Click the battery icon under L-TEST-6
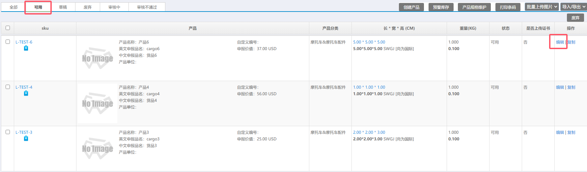Image resolution: width=587 pixels, height=172 pixels. click(x=26, y=48)
